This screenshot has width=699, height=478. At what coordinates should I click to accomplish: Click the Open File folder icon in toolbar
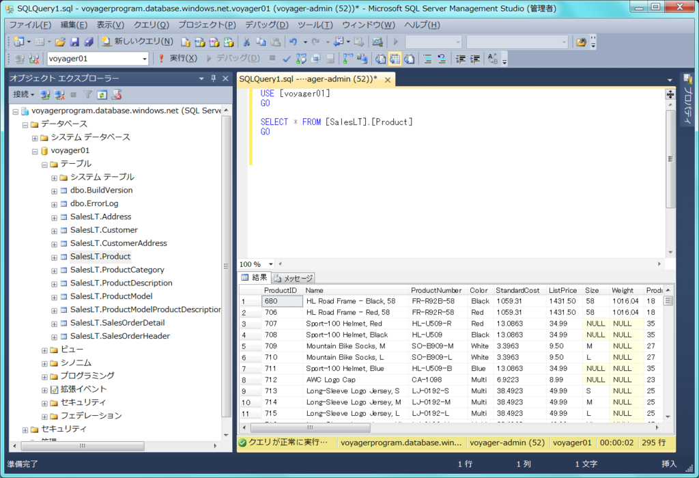tap(60, 42)
